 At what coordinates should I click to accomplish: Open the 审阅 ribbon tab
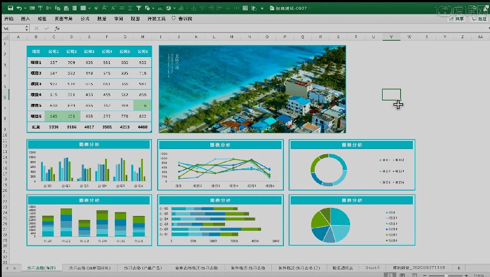point(118,19)
